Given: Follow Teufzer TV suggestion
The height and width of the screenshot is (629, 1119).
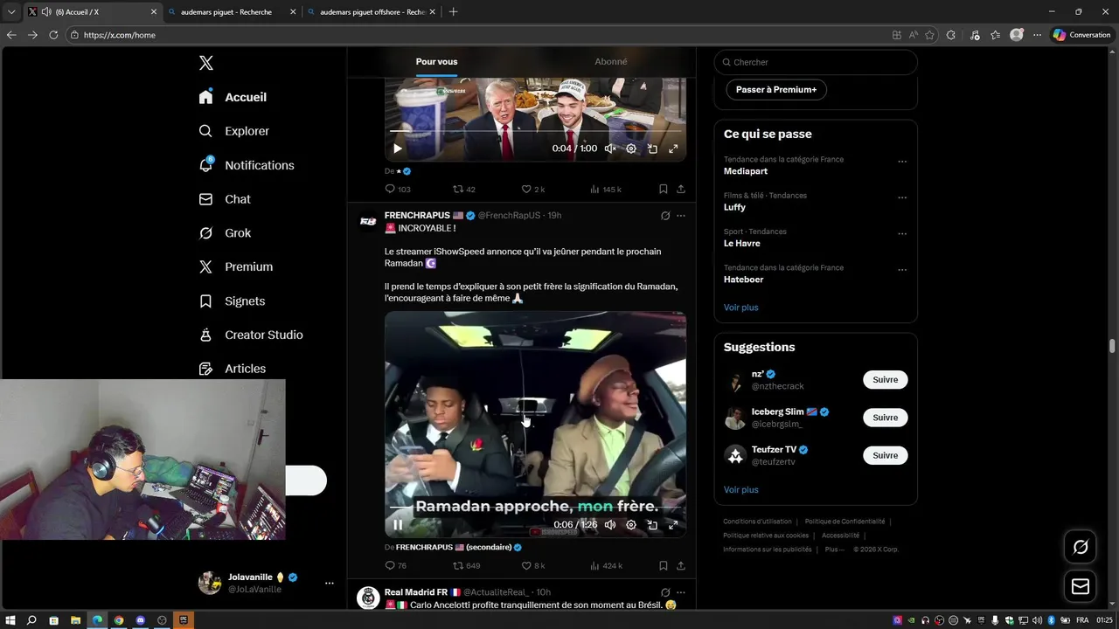Looking at the screenshot, I should pyautogui.click(x=886, y=455).
